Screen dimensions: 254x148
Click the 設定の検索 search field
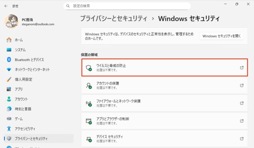127,6
